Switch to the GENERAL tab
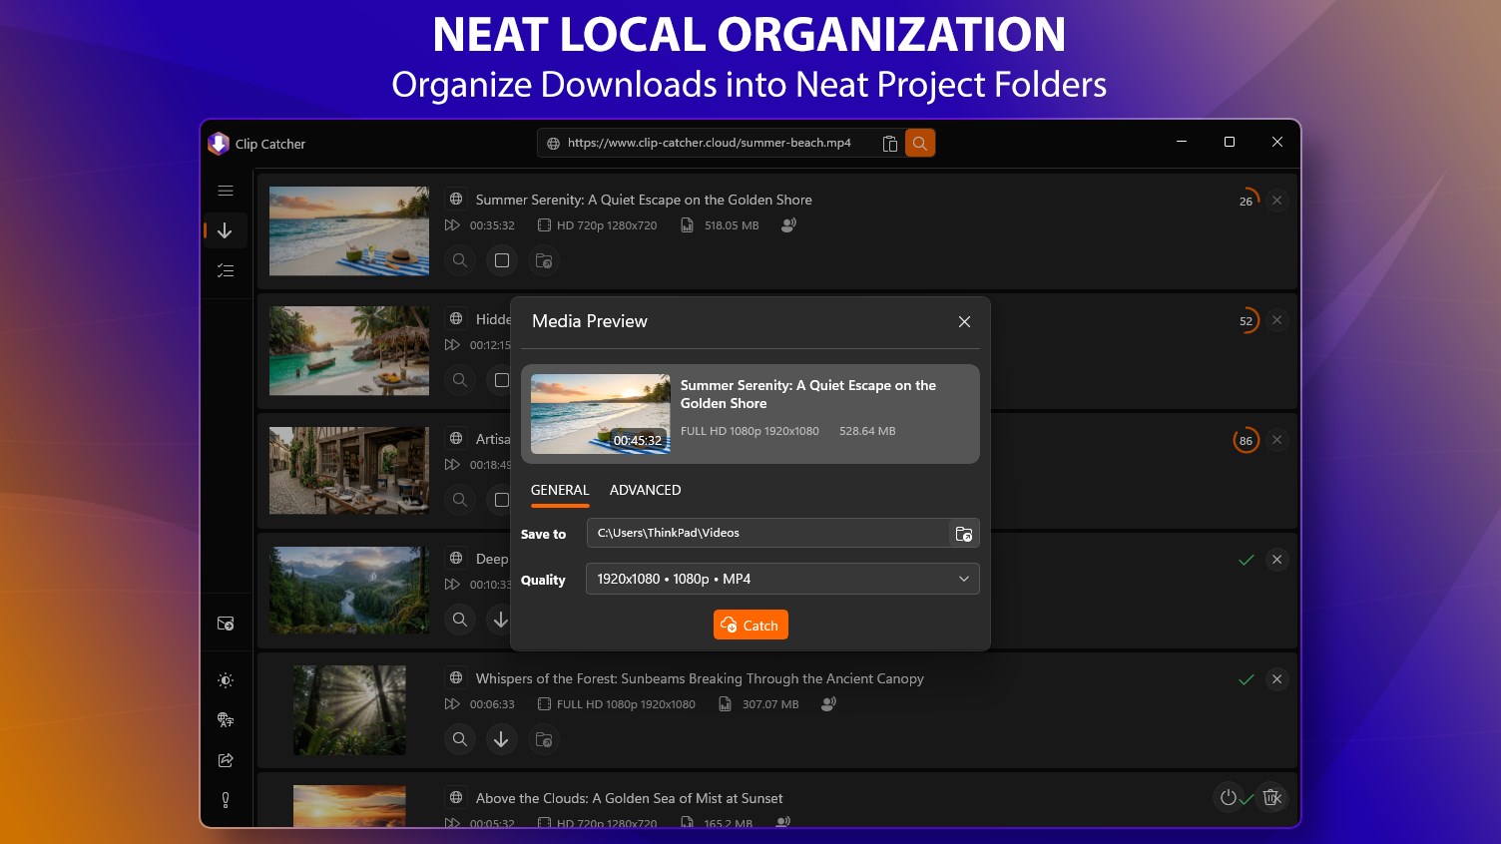1501x844 pixels. (x=560, y=490)
